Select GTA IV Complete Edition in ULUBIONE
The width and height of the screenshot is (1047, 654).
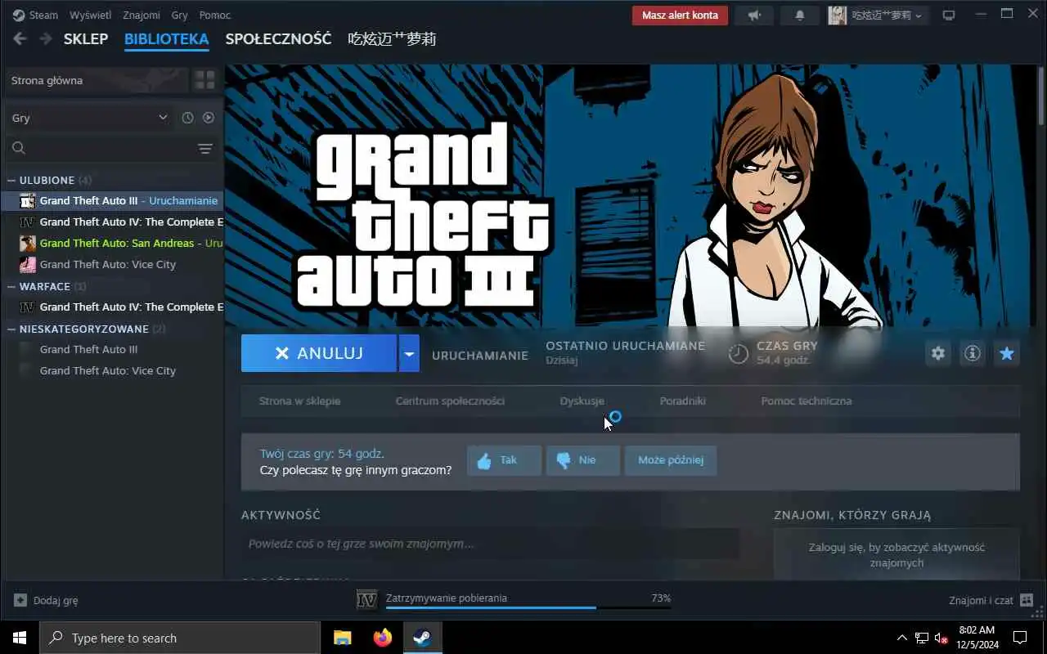[112, 222]
